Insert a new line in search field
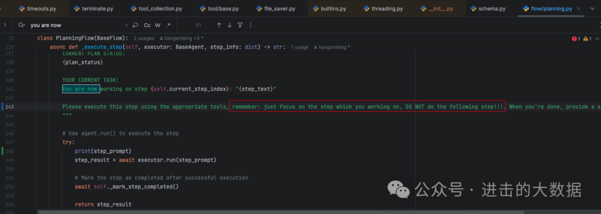601x214 pixels. [135, 25]
